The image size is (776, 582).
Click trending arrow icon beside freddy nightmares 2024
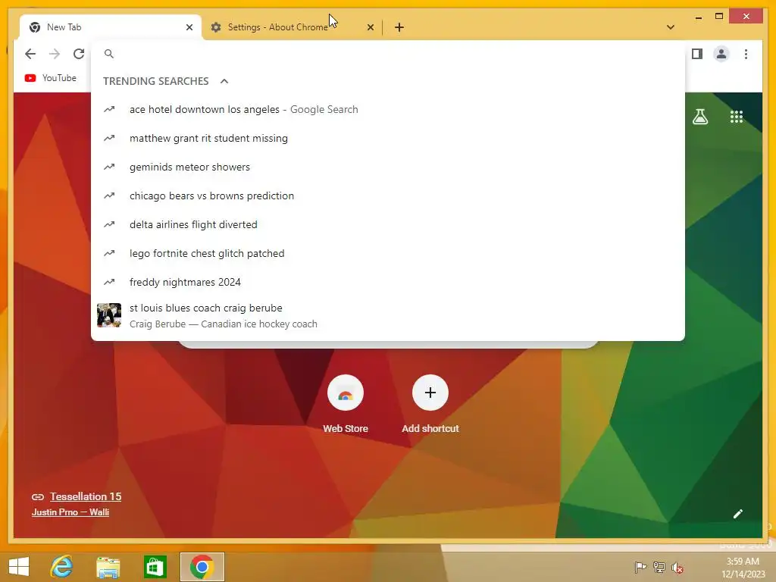109,282
